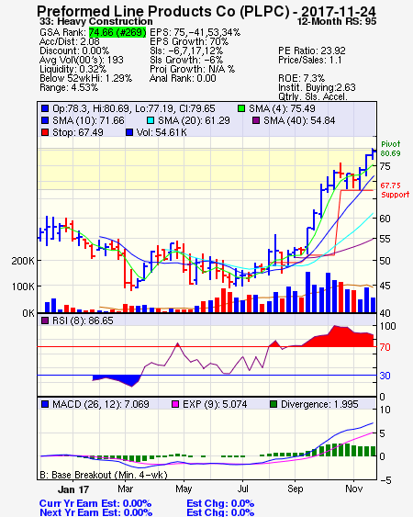Click the '33: Heavy Construction' industry label

(x=96, y=21)
